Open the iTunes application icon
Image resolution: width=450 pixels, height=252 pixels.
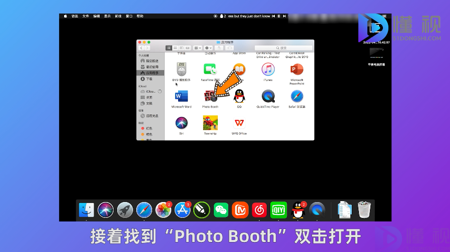pos(268,69)
